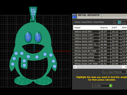The width and height of the screenshot is (127, 95).
Task: Select the Yellow Gold:10KY row
Action: click(100, 35)
